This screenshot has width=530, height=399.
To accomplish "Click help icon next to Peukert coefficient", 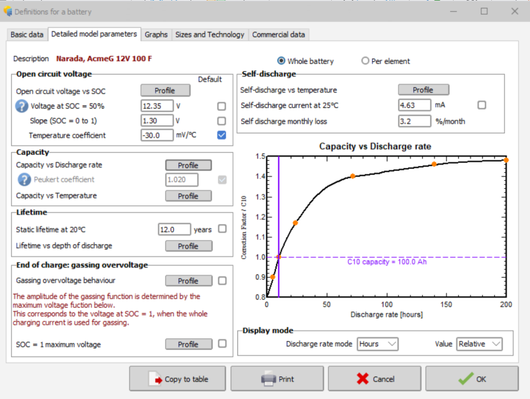I will click(x=24, y=180).
